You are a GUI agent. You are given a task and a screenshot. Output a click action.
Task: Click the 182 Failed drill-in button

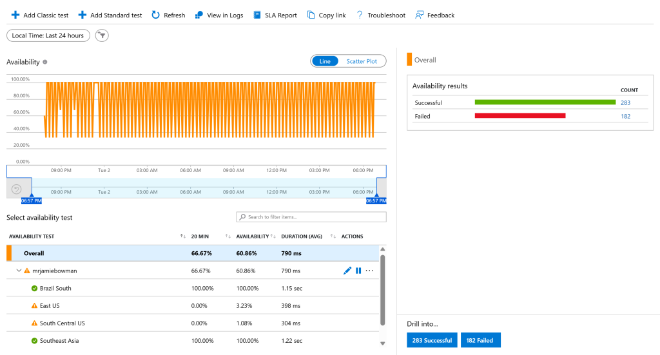coord(480,340)
